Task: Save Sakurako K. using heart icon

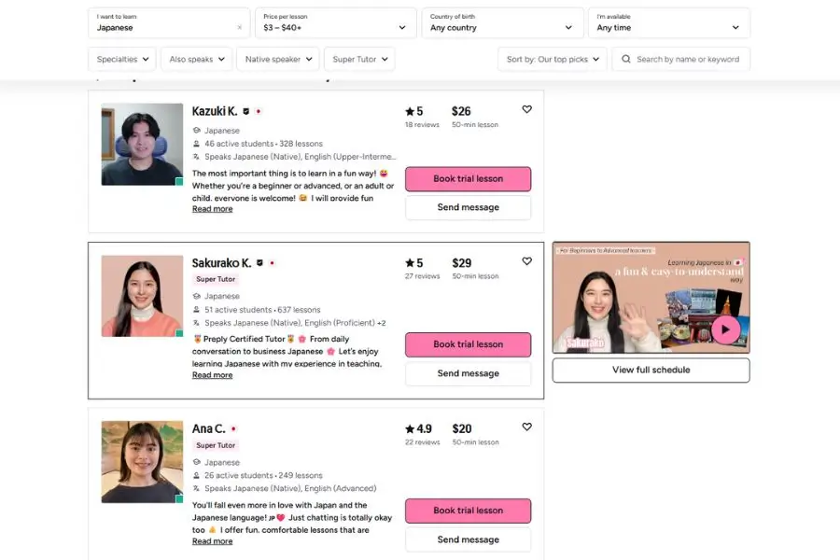Action: [x=527, y=261]
